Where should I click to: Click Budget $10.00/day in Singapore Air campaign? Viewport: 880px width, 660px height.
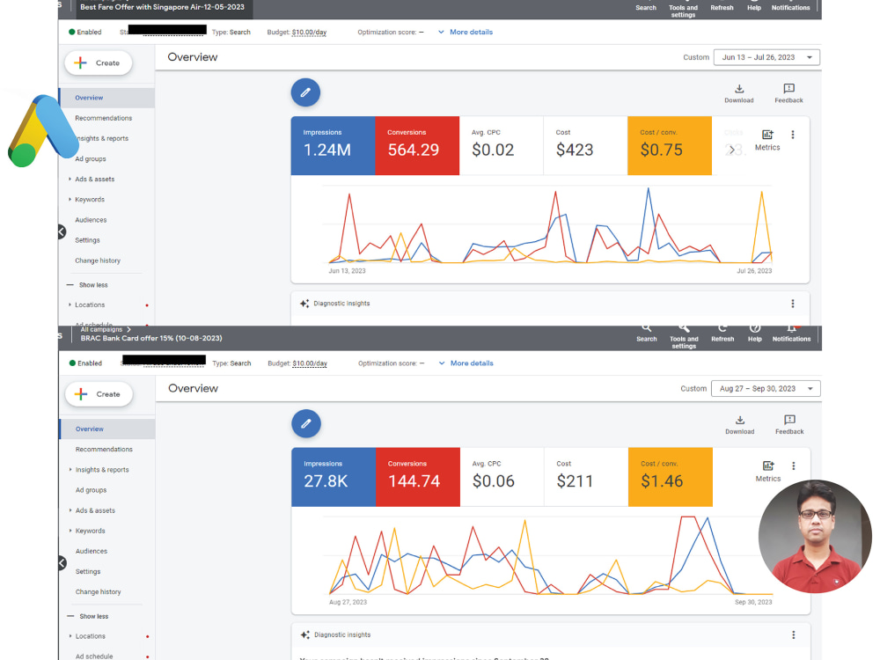(x=297, y=32)
